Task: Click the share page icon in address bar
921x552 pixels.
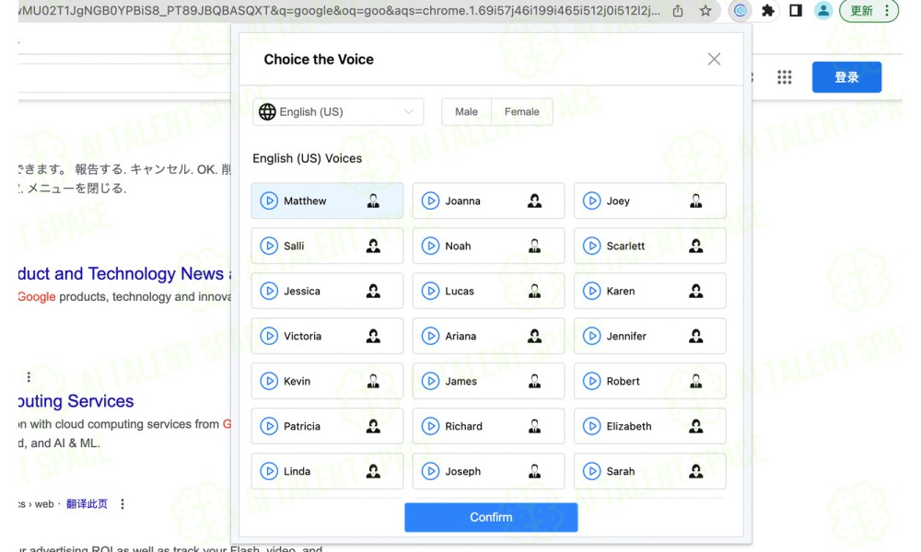Action: (678, 10)
